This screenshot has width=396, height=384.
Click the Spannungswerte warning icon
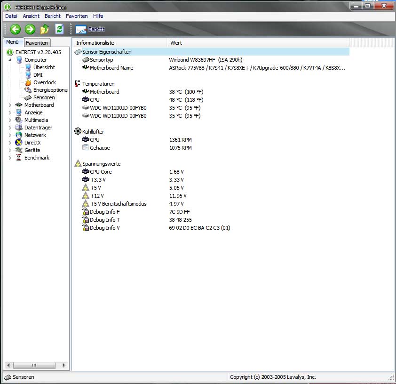(x=78, y=163)
